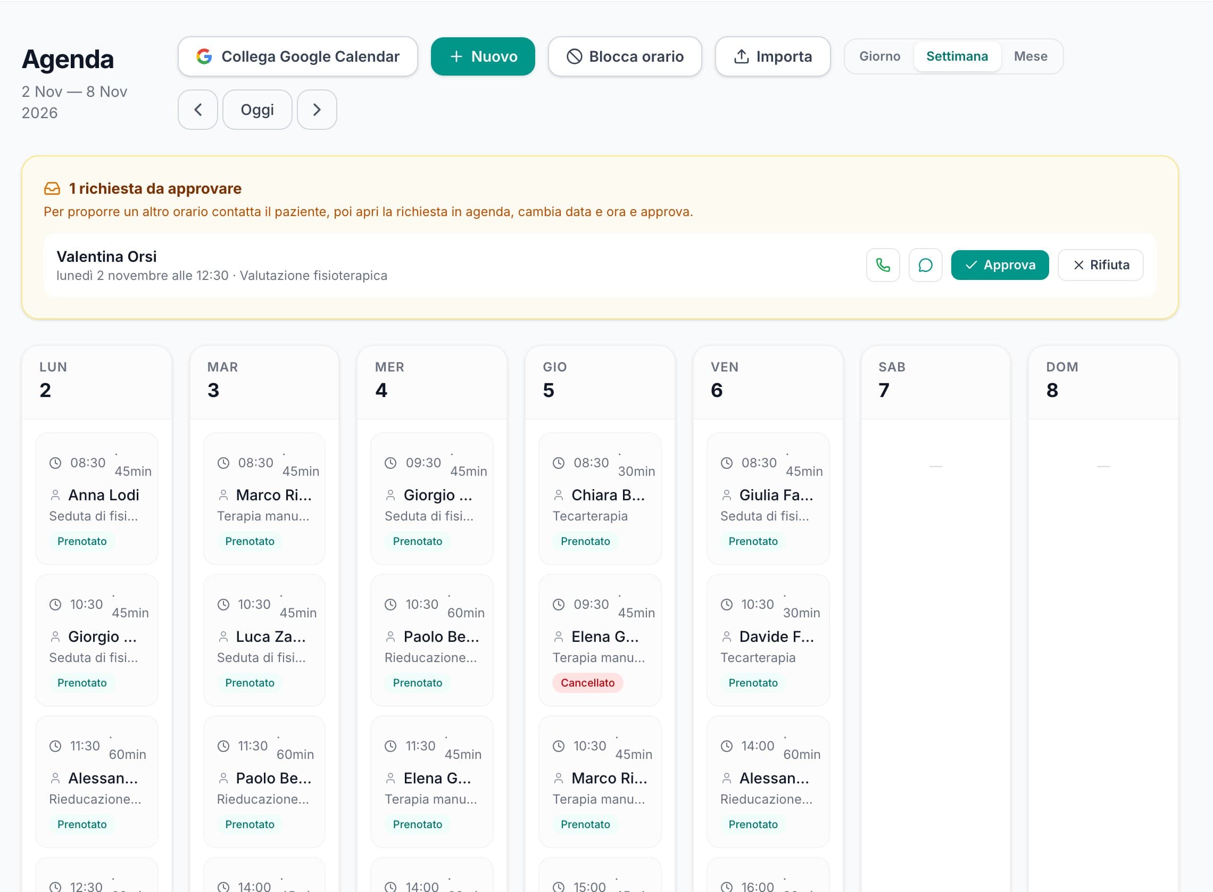Click Valentina Orsi request name
Image resolution: width=1213 pixels, height=892 pixels.
[x=106, y=257]
